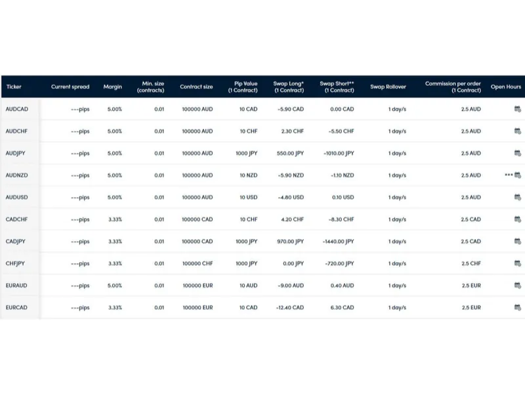
Task: Click the Commission per order header
Action: 453,87
